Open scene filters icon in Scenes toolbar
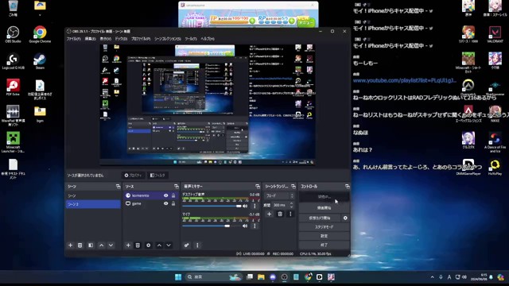The image size is (509, 286). pyautogui.click(x=91, y=245)
